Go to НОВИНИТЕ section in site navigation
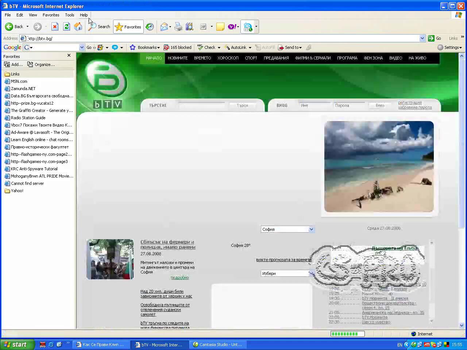This screenshot has height=350, width=467. (178, 58)
